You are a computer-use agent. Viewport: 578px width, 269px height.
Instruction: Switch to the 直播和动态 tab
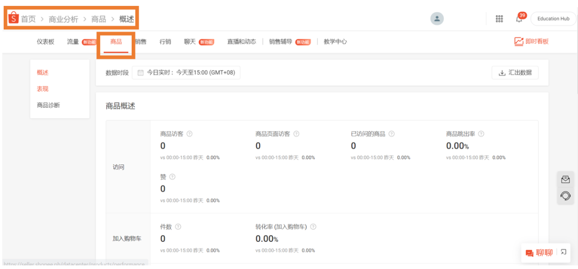click(241, 42)
